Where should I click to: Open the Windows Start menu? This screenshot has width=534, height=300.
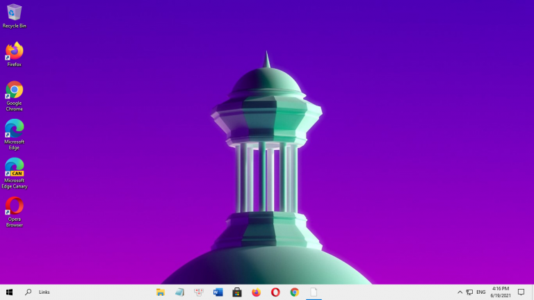[9, 292]
